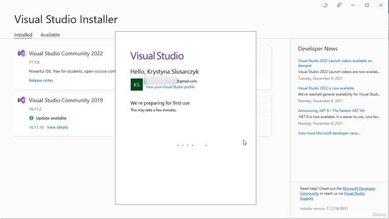Click the Update available info icon
Viewport: 389px width, 219px height.
[x=31, y=118]
